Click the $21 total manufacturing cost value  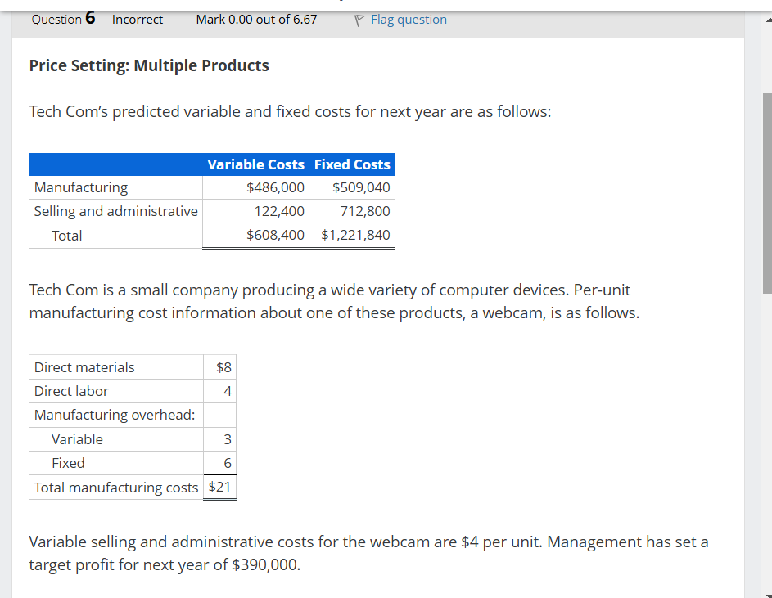click(x=219, y=487)
